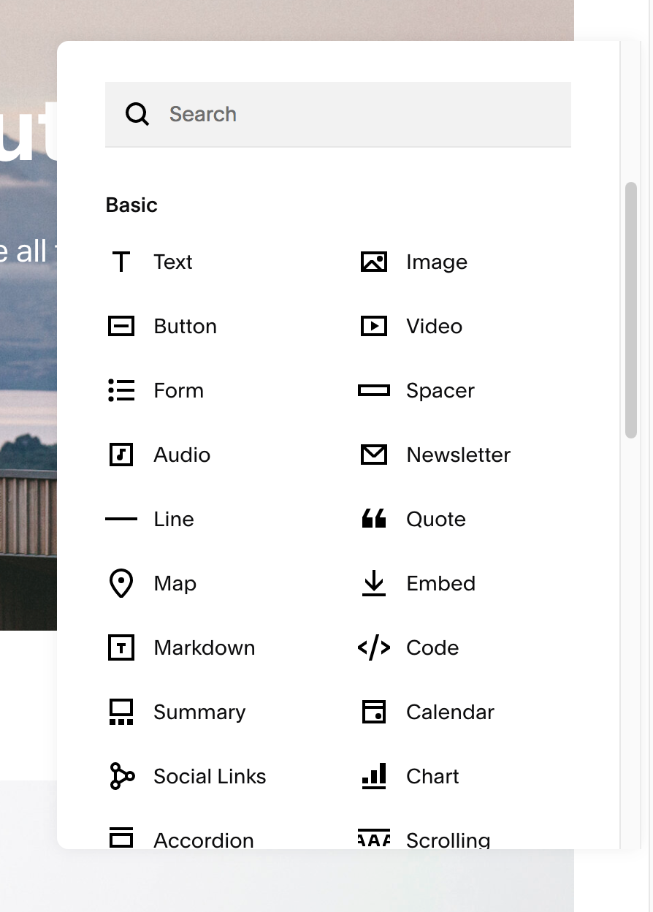Pick the Form block icon
Screen dimensions: 653x912
click(x=121, y=390)
